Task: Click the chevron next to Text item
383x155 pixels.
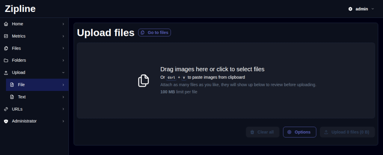Action: click(x=63, y=97)
